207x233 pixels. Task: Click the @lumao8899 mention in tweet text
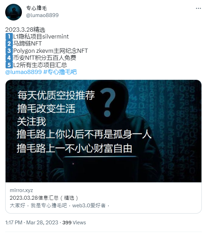[x=24, y=72]
